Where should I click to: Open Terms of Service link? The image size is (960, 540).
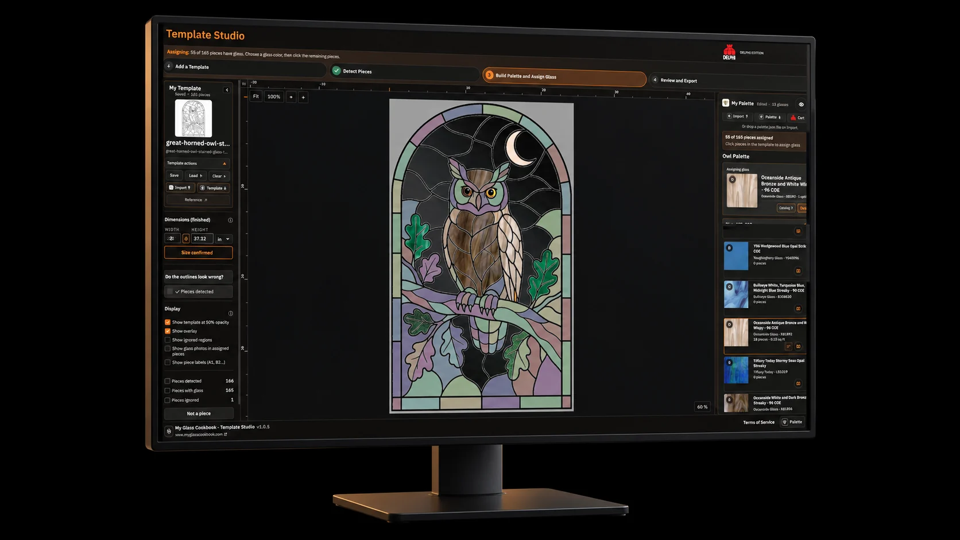click(x=758, y=422)
